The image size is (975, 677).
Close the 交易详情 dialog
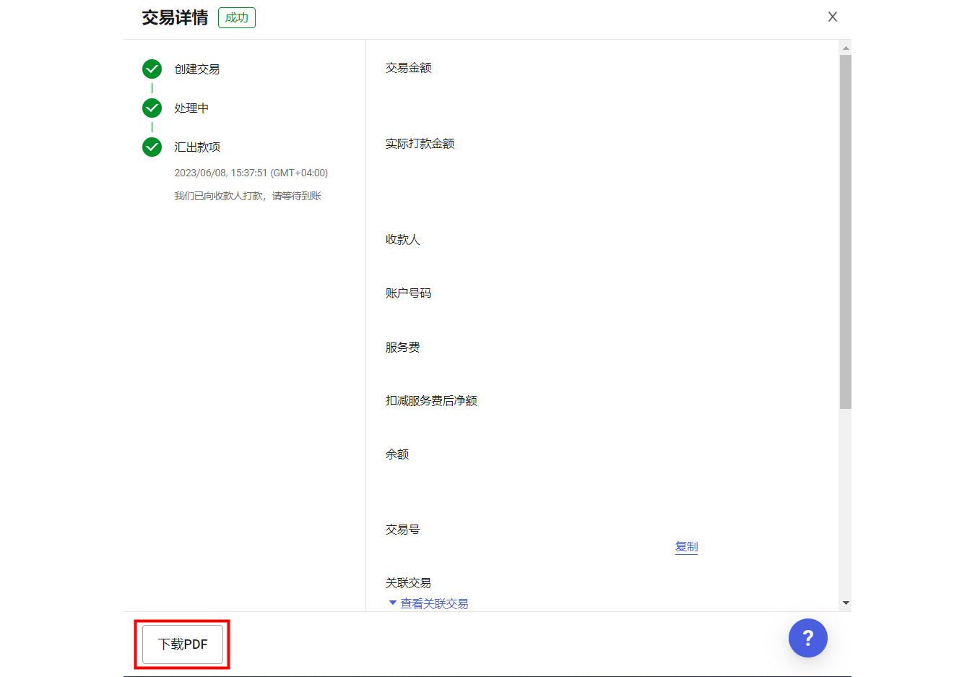pyautogui.click(x=832, y=16)
